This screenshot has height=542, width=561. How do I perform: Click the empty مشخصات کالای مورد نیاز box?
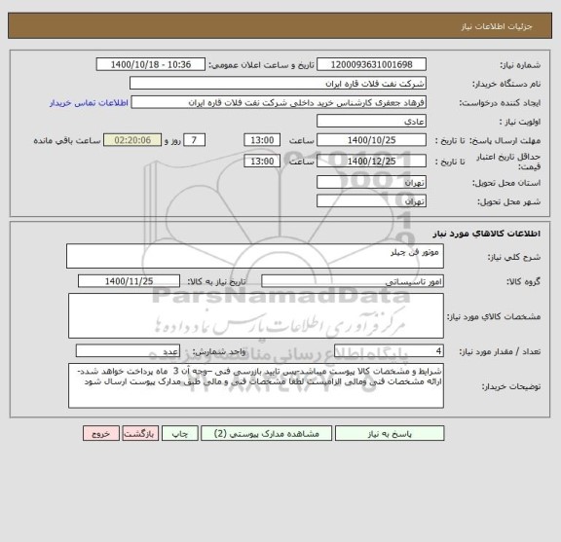click(x=256, y=316)
